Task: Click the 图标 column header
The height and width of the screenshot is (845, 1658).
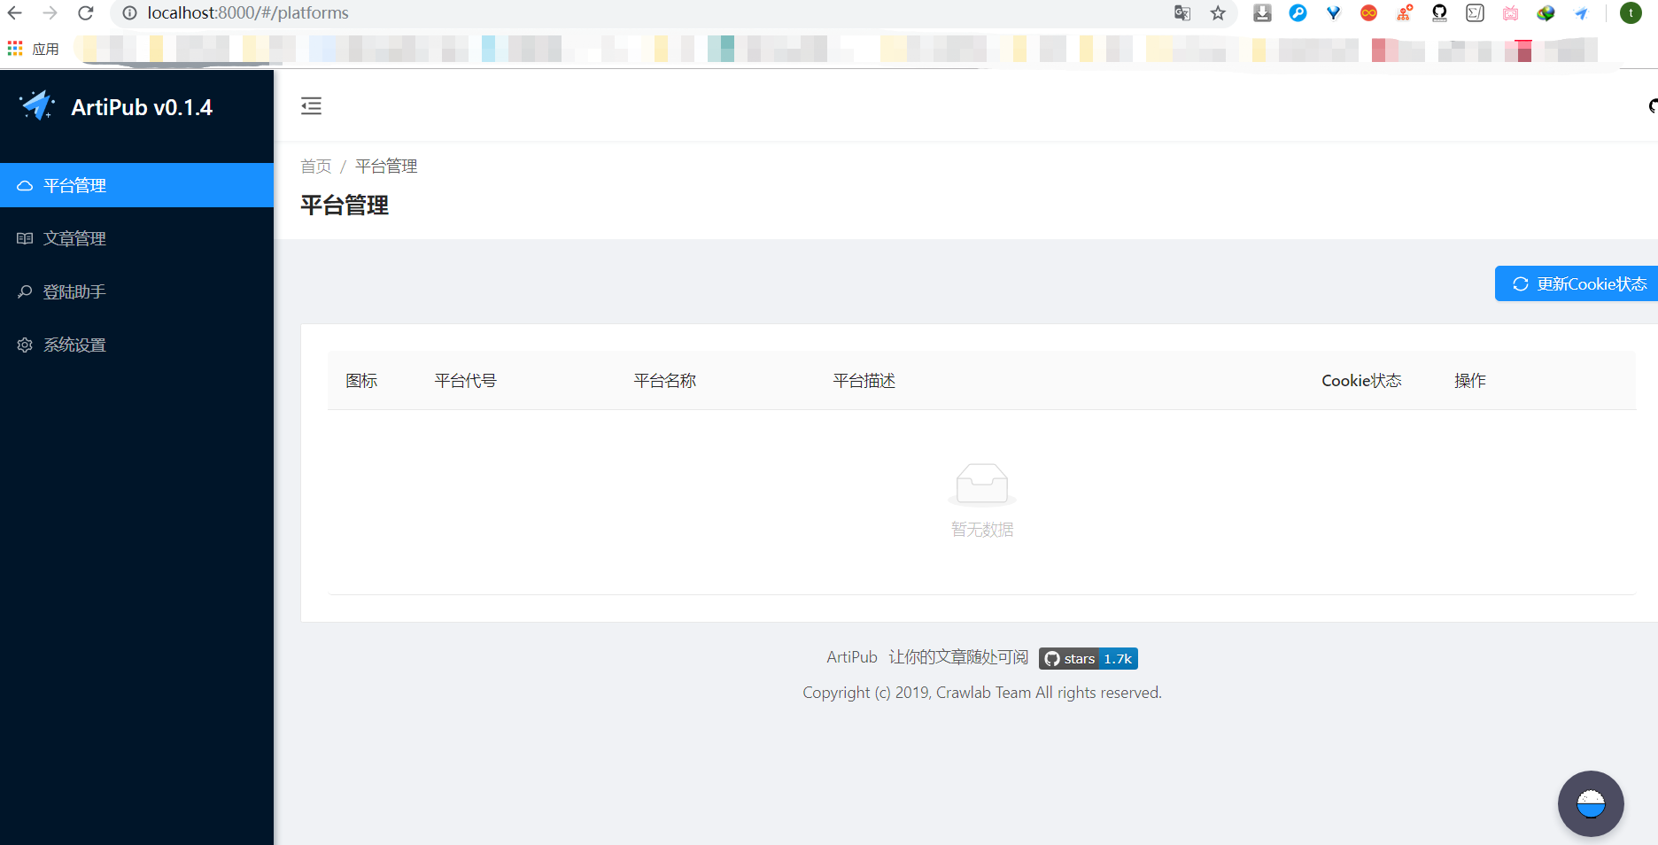Action: 361,381
